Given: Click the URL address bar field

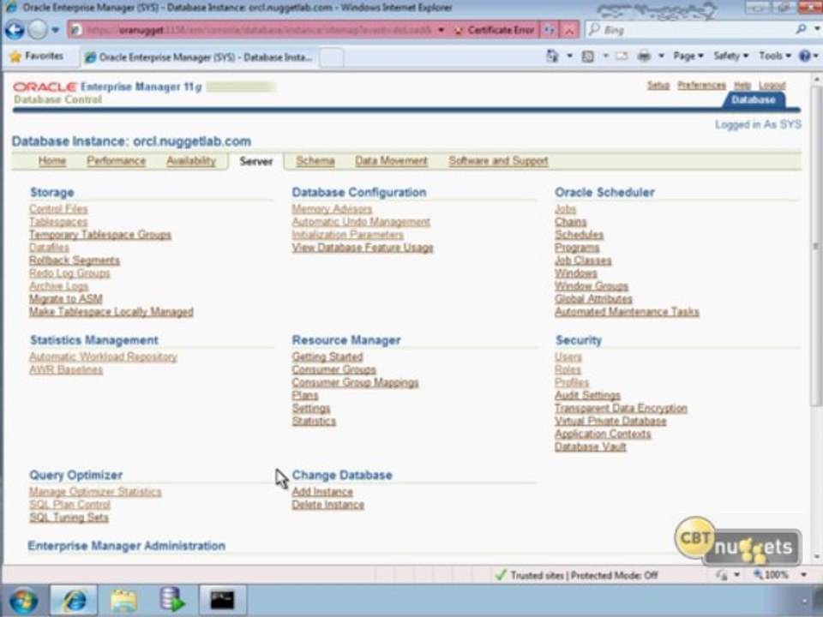Looking at the screenshot, I should [x=257, y=30].
